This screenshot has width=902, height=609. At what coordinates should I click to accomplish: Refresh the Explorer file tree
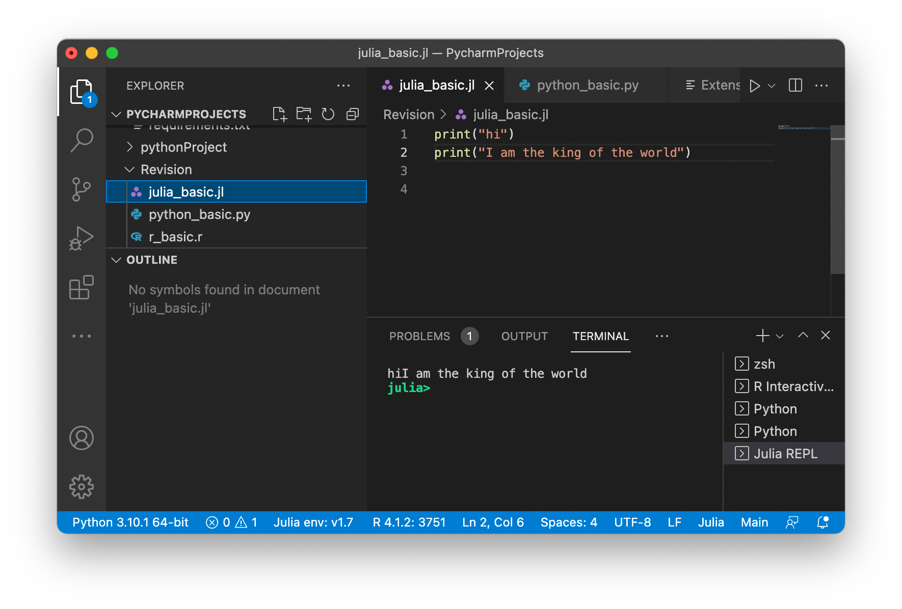point(328,114)
